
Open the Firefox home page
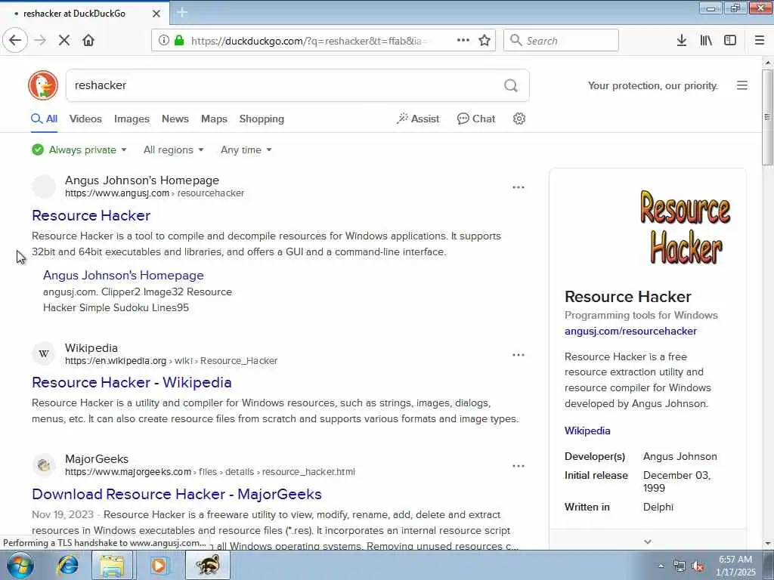88,41
